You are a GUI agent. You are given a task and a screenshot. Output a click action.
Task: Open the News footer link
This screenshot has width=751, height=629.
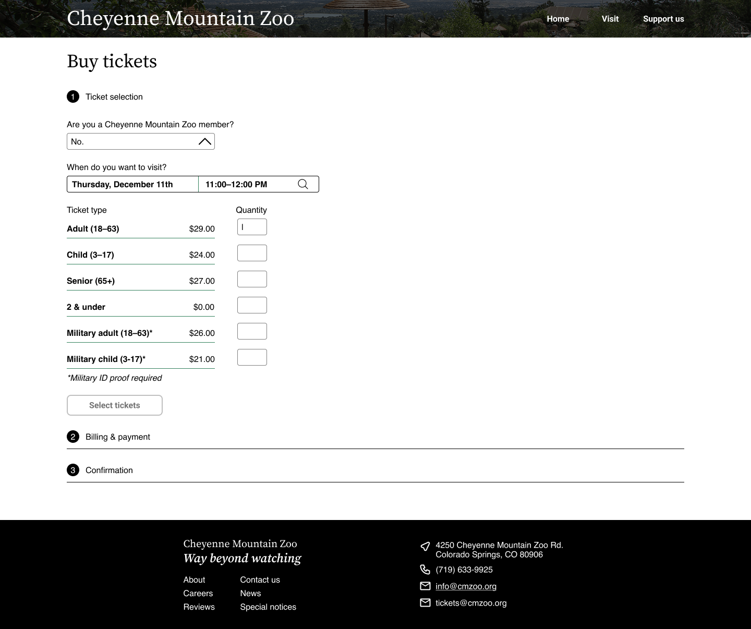(x=250, y=593)
